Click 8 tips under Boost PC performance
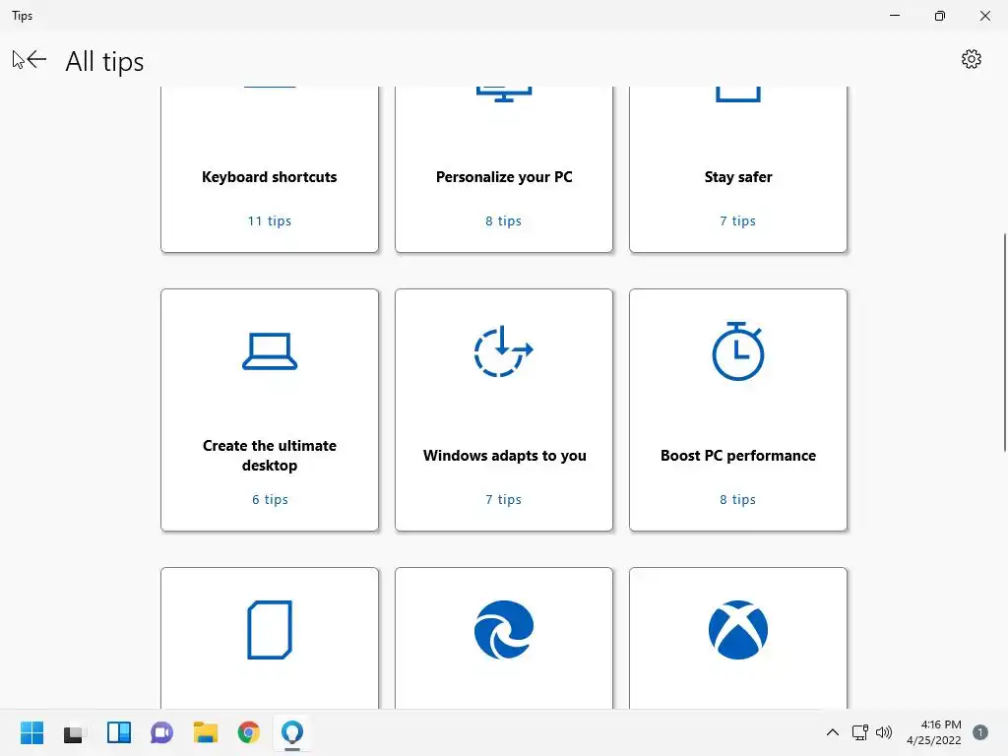The height and width of the screenshot is (756, 1008). (738, 499)
